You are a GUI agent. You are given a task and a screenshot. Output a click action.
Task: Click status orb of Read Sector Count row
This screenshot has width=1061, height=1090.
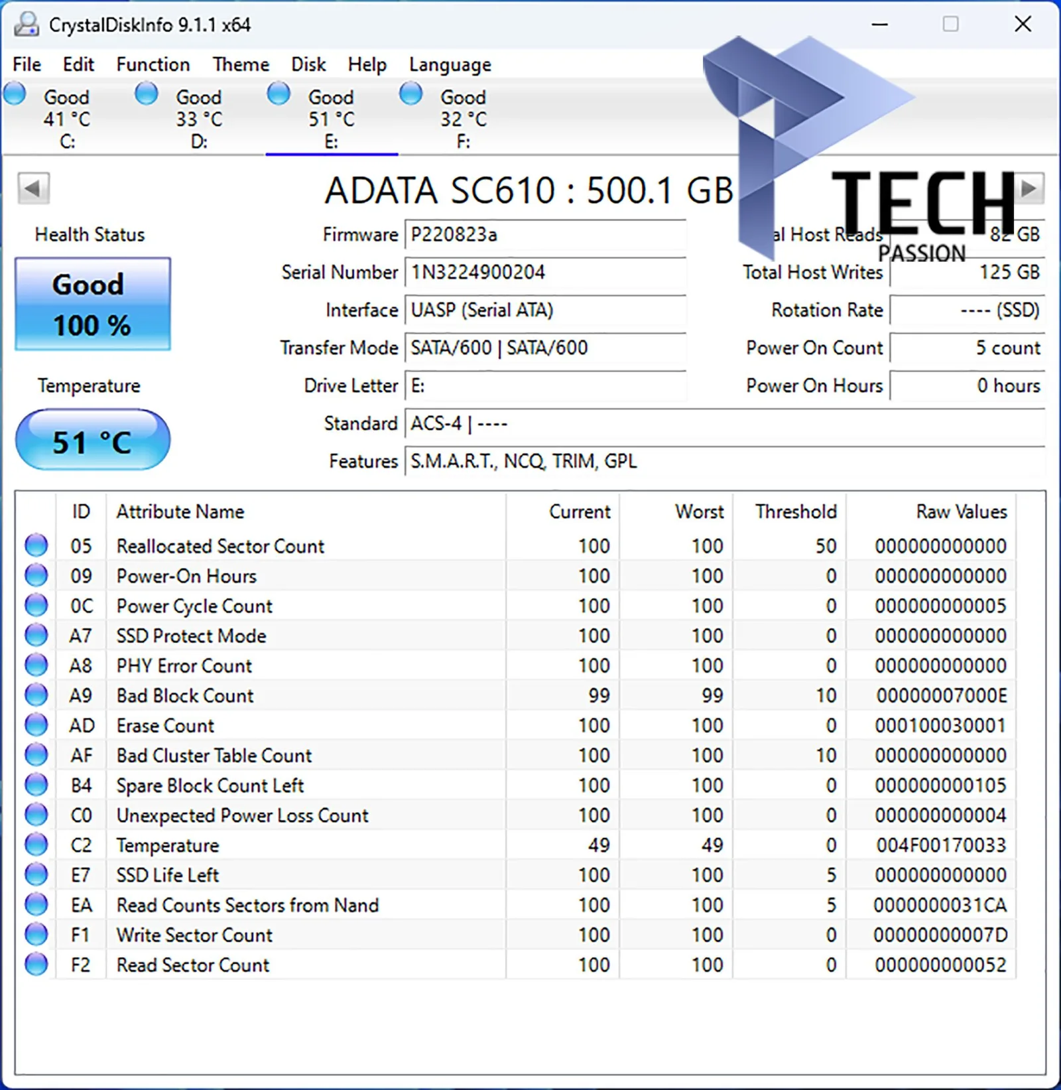[x=36, y=964]
